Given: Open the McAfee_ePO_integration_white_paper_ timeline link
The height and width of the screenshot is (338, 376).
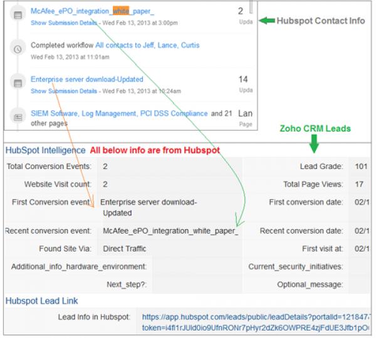Looking at the screenshot, I should tap(92, 11).
